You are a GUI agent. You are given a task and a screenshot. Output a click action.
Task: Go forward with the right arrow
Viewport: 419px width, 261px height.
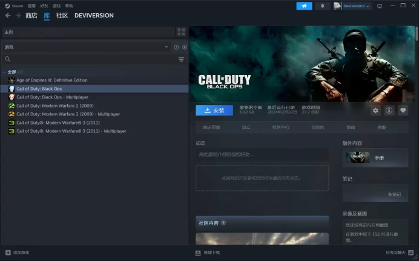(18, 16)
